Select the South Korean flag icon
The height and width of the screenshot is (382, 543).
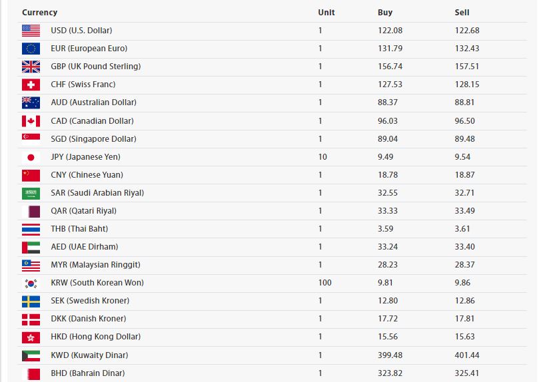pyautogui.click(x=31, y=284)
